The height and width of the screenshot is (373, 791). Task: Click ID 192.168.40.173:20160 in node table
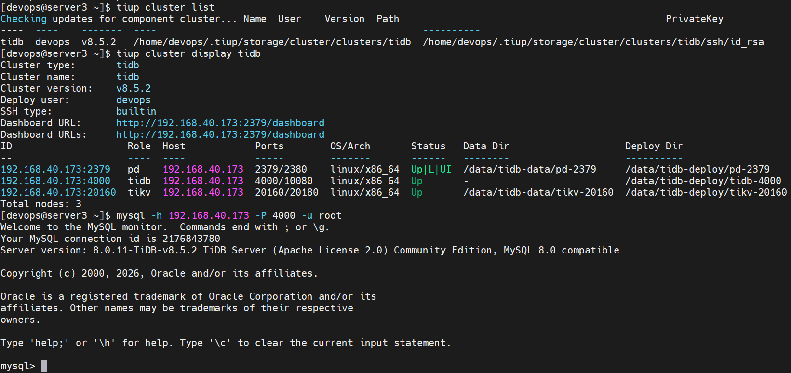tap(58, 192)
